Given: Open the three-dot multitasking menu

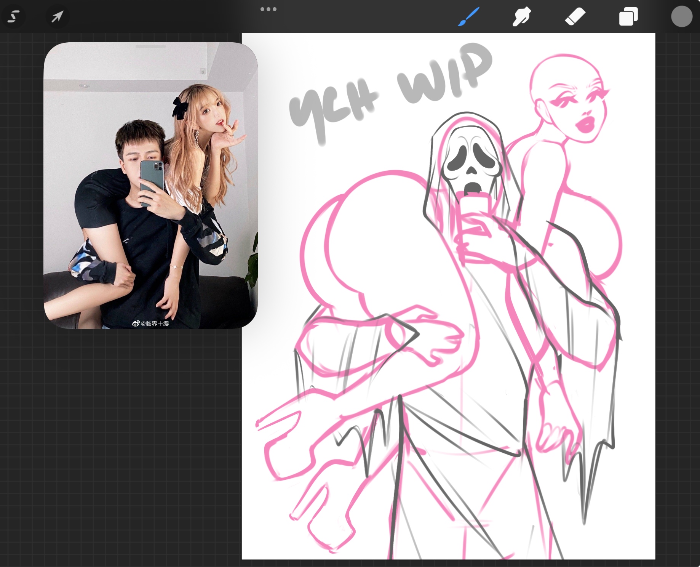Looking at the screenshot, I should 268,9.
